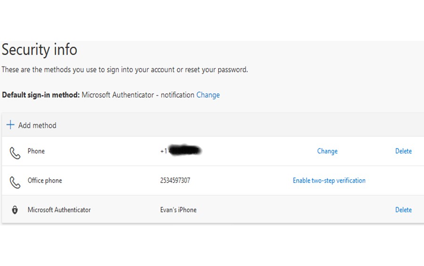
Task: Select the Evan's iPhone device name
Action: point(179,210)
